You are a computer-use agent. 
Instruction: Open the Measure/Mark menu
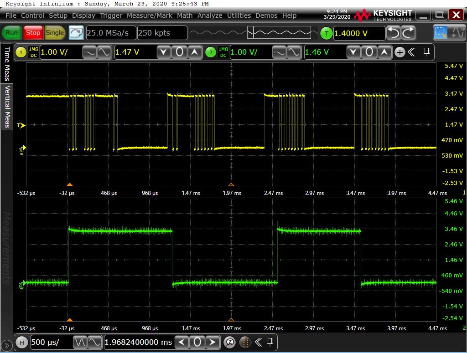pyautogui.click(x=150, y=15)
